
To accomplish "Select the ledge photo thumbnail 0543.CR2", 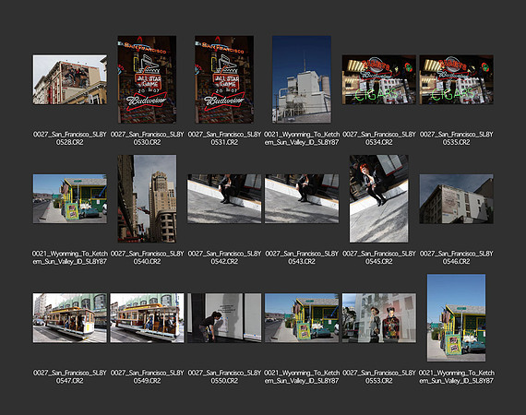I will 302,199.
